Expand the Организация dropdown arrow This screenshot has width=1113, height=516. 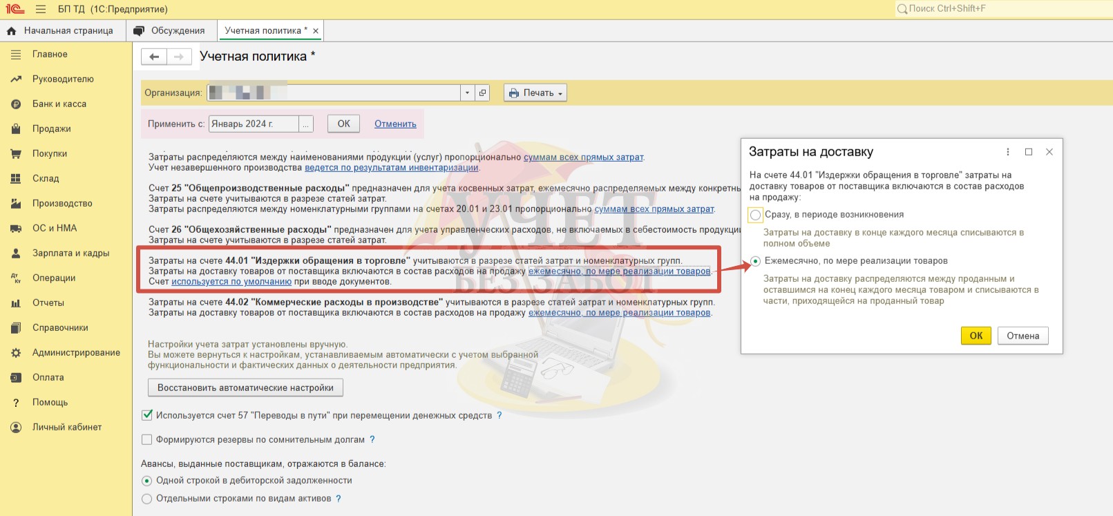468,93
